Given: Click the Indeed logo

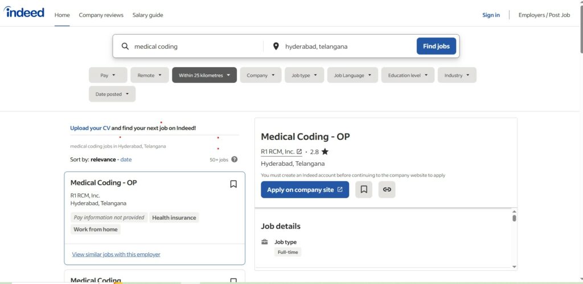Looking at the screenshot, I should (x=24, y=12).
